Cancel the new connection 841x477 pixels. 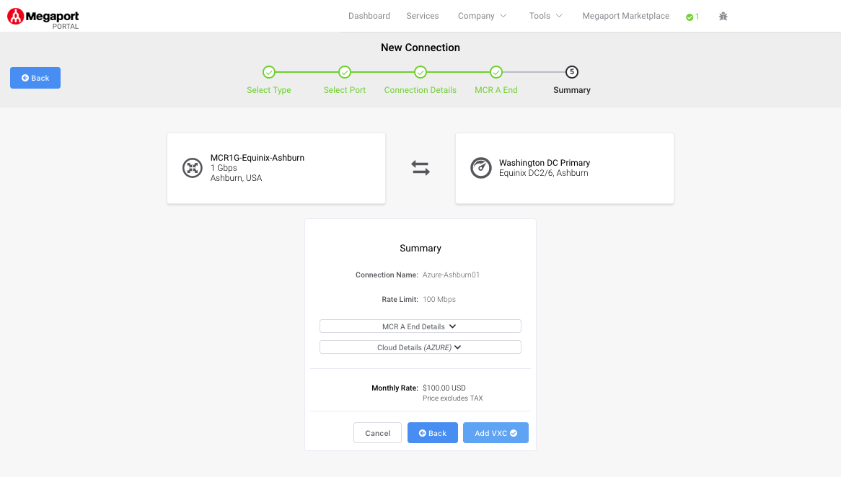378,433
